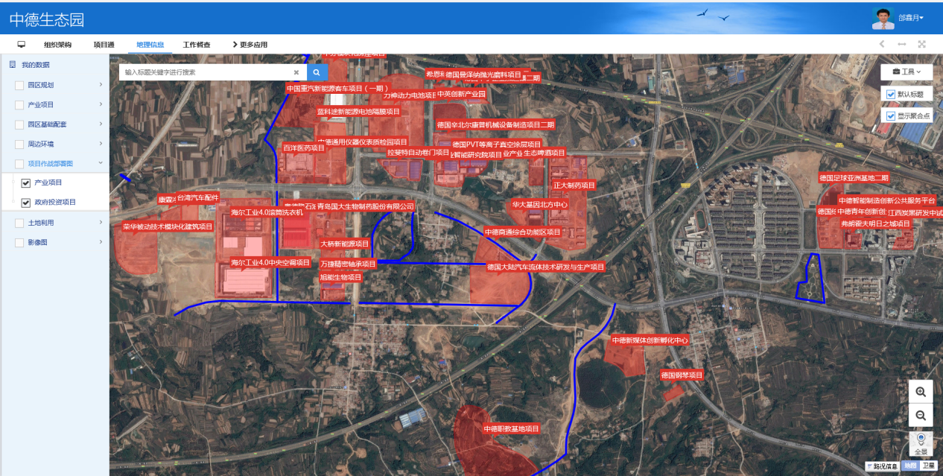Click the 荣华被动技术模块化建筑项目 label
The height and width of the screenshot is (476, 943).
(168, 226)
